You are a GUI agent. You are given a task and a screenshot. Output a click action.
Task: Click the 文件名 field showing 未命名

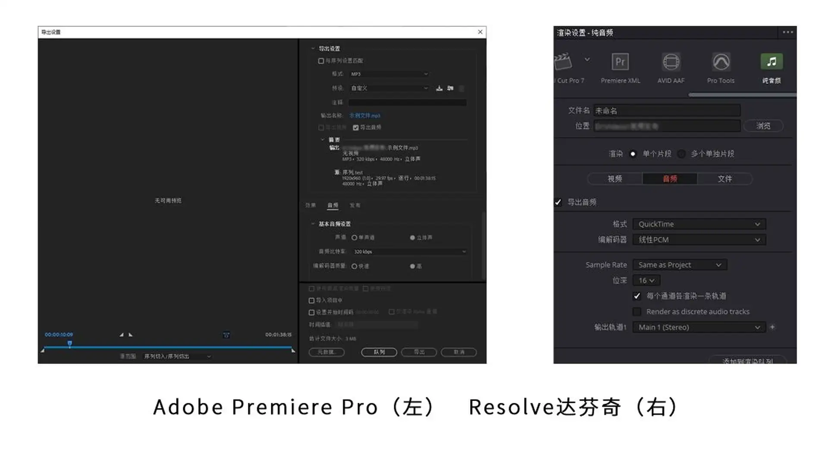667,111
